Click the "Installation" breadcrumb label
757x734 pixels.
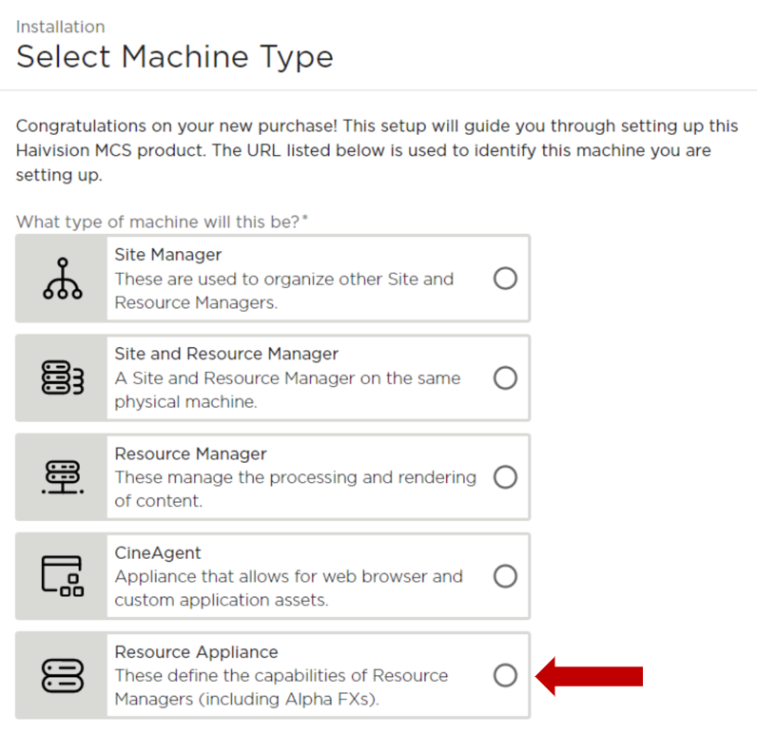pyautogui.click(x=60, y=27)
